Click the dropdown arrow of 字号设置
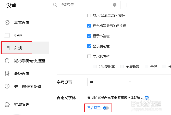The height and width of the screenshot is (115, 171). (130, 82)
